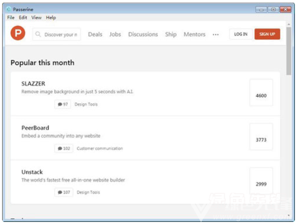Click the search magnifier icon
This screenshot has width=297, height=224.
pyautogui.click(x=38, y=34)
